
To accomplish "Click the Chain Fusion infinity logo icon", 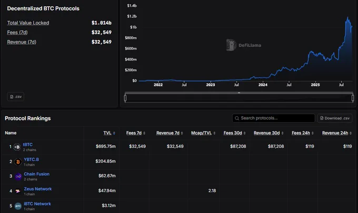I will [x=18, y=177].
